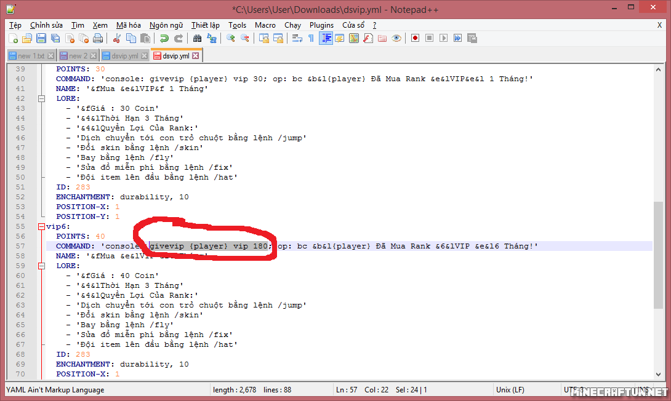671x401 pixels.
Task: Click the Save Recorded Macro icon
Action: point(472,39)
